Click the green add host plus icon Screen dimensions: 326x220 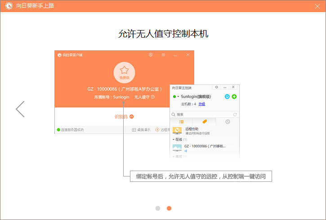pyautogui.click(x=234, y=97)
